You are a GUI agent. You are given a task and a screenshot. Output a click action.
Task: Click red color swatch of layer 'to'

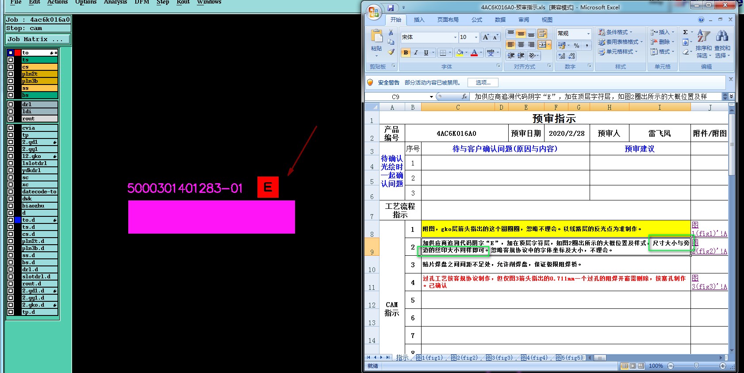coord(18,53)
